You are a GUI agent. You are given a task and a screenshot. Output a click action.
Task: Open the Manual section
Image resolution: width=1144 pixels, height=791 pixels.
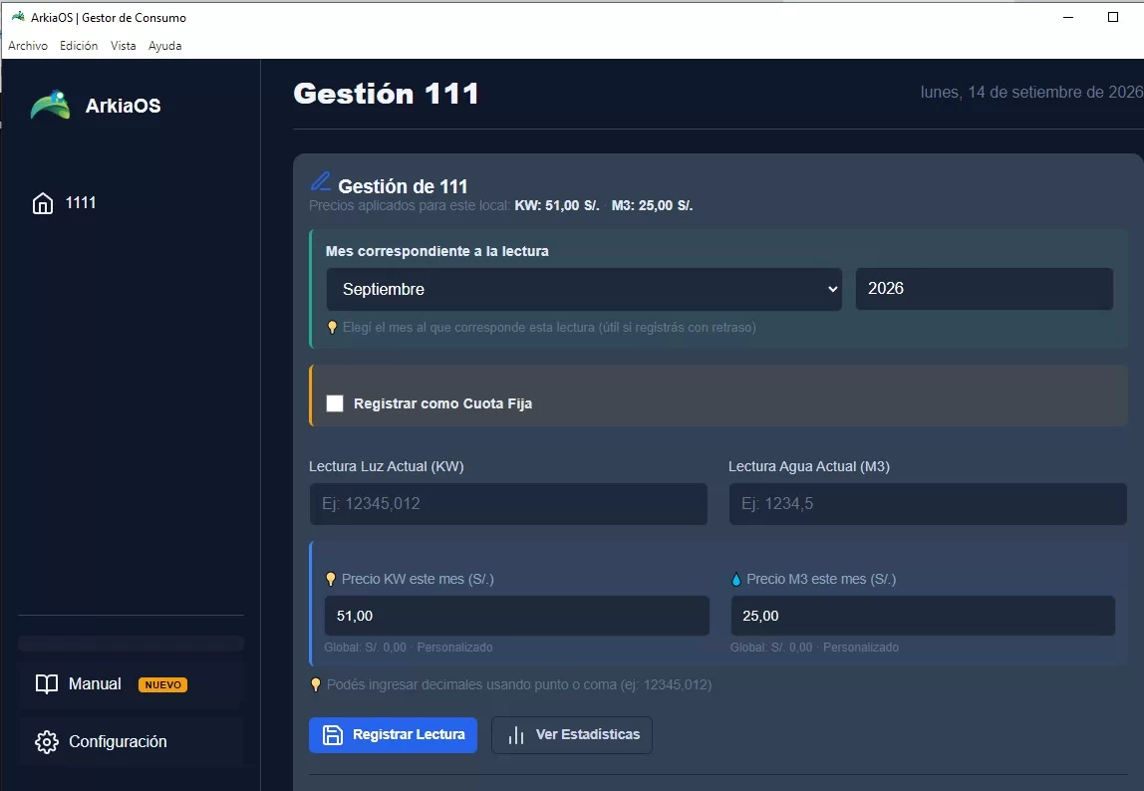tap(132, 683)
